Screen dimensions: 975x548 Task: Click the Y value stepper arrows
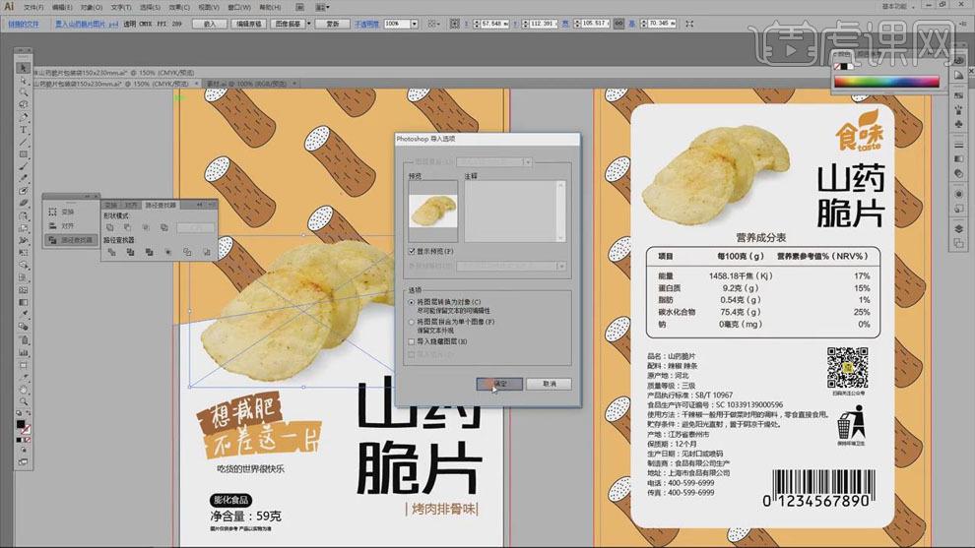[x=526, y=24]
